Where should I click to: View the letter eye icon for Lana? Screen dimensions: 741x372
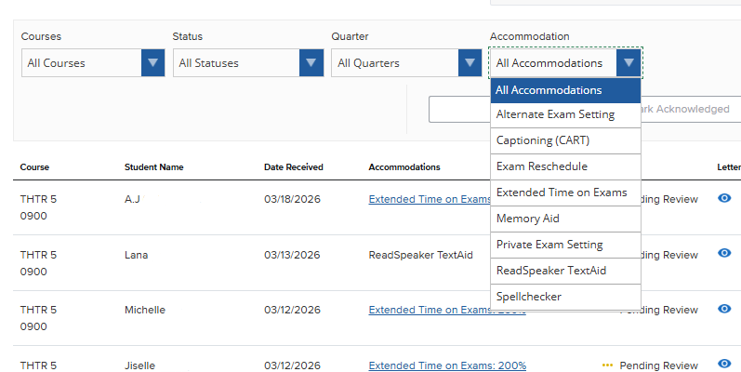724,253
